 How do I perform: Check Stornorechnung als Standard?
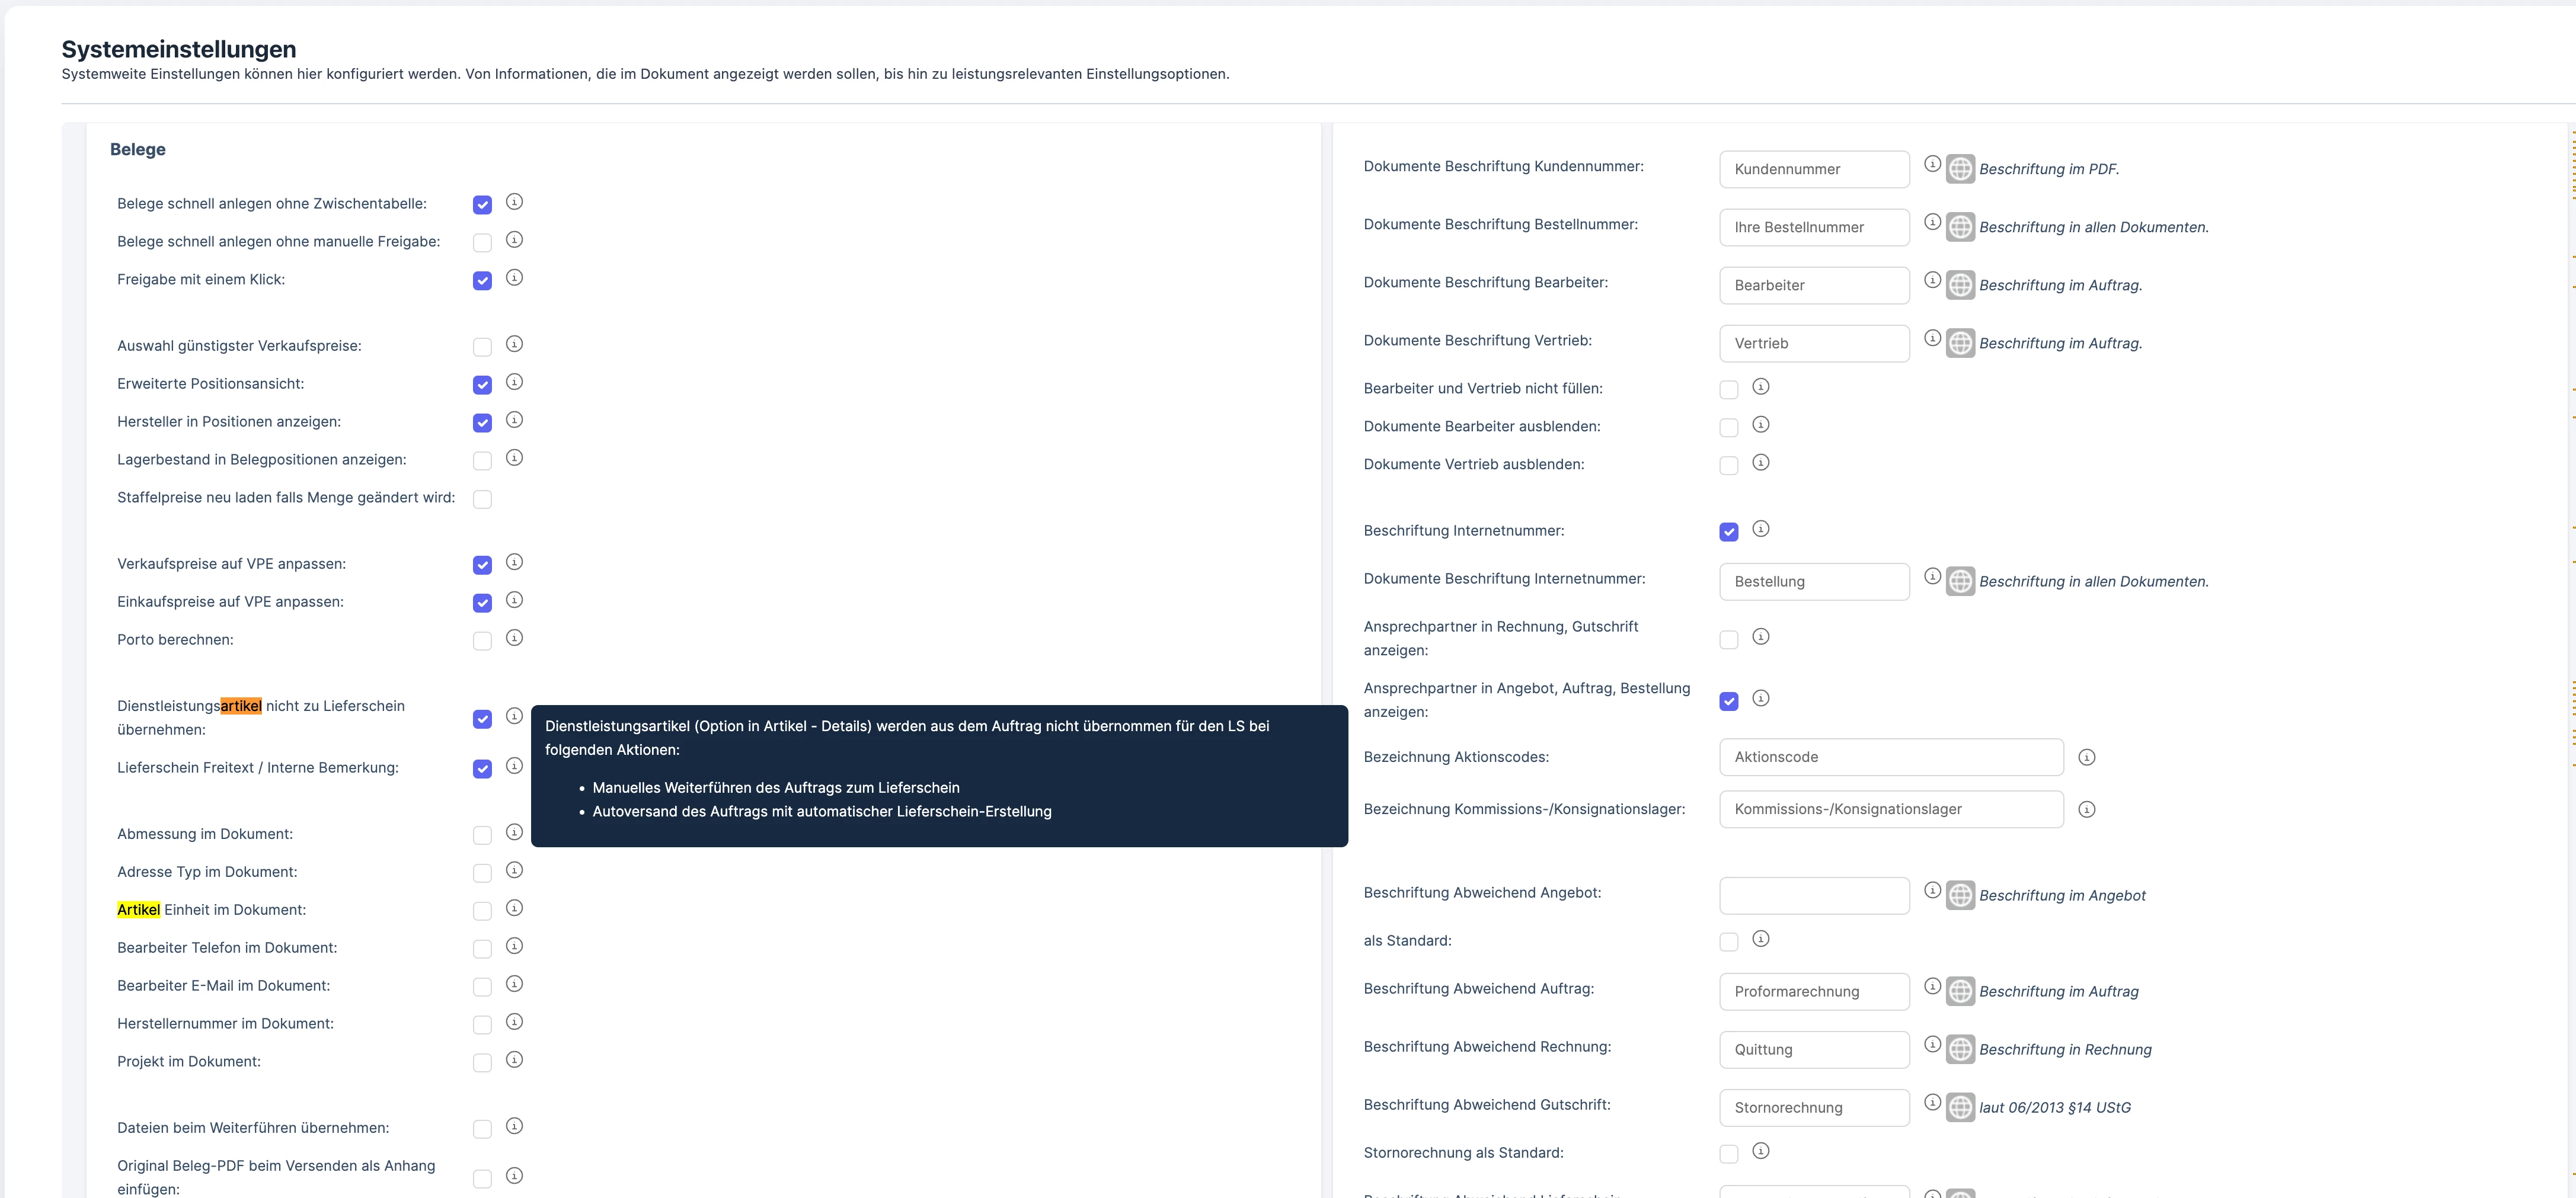pos(1728,1154)
